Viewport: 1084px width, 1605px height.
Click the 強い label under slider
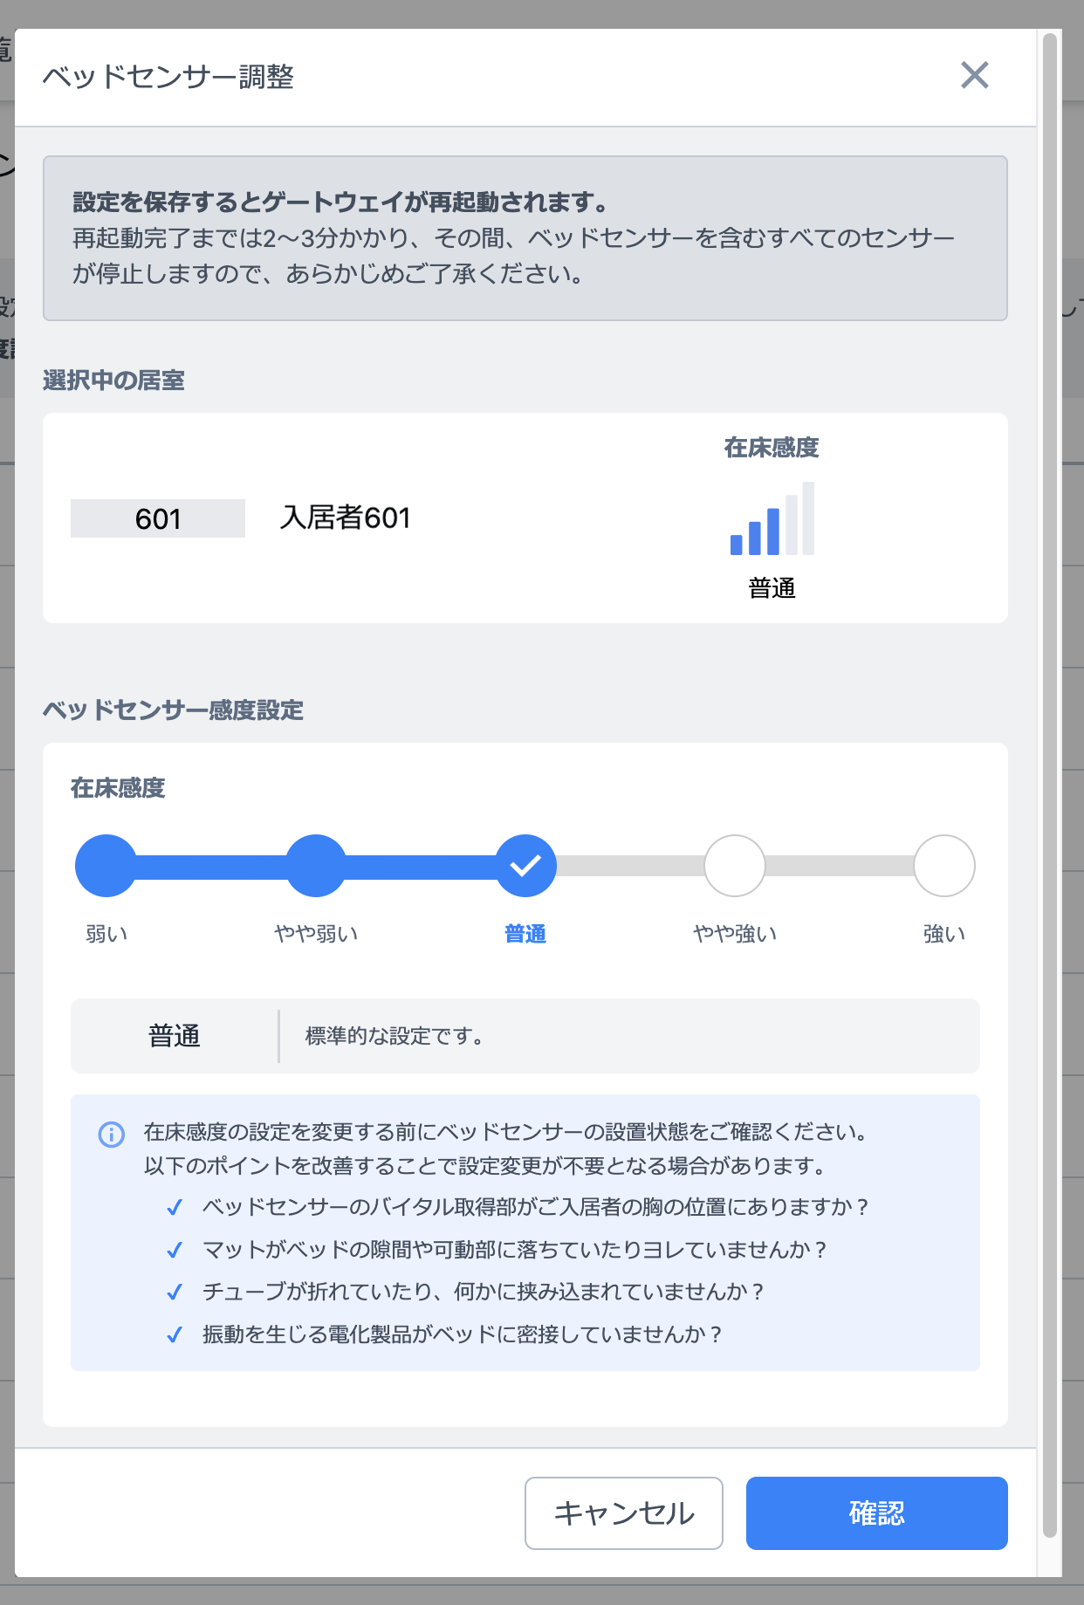(x=943, y=934)
